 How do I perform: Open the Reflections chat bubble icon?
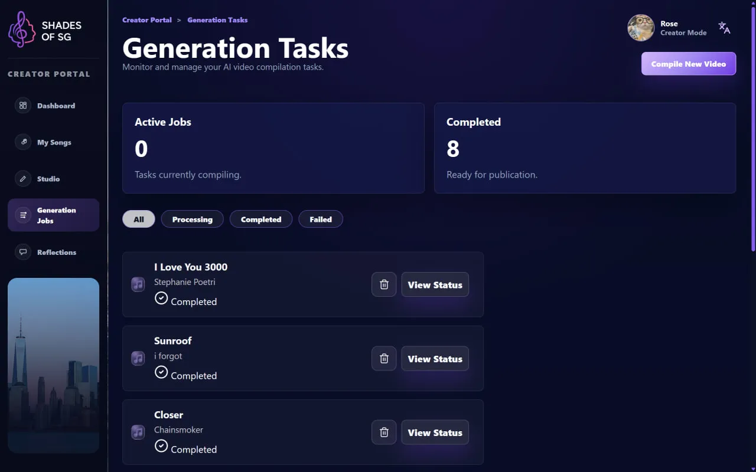pyautogui.click(x=23, y=252)
